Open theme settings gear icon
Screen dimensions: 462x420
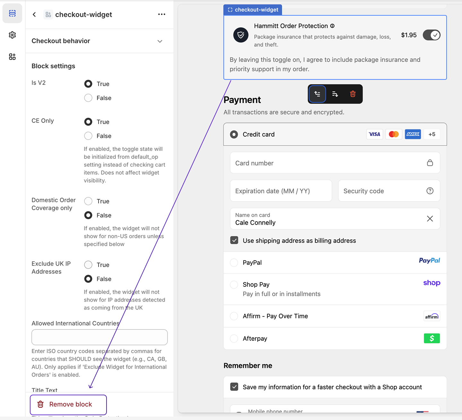12,35
